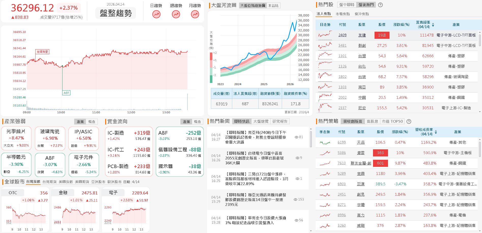Image resolution: width=482 pixels, height=233 pixels.
Task: Sort by the 買賣超張 sort arrows
Action: click(433, 25)
